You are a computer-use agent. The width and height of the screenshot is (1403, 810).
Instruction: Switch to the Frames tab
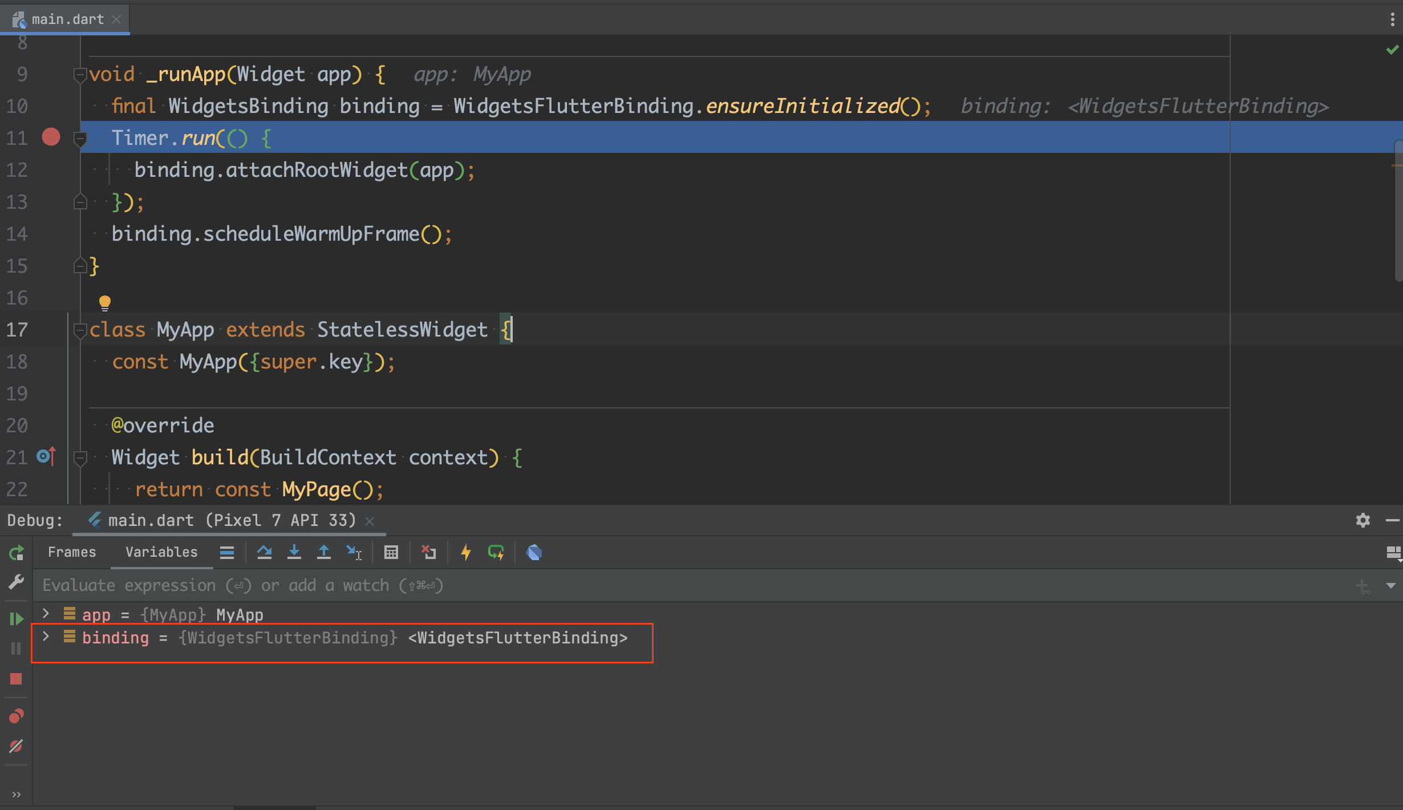click(x=72, y=552)
